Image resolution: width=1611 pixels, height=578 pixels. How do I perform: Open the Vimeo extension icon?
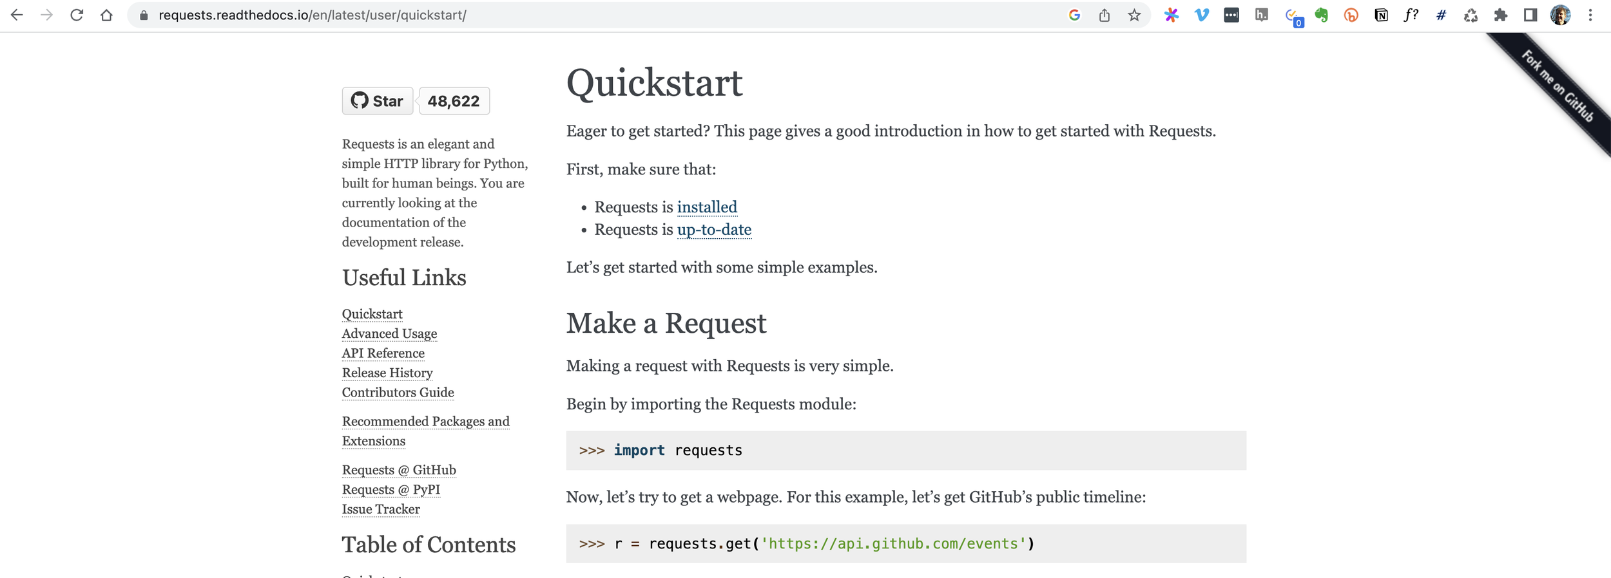[x=1202, y=15]
